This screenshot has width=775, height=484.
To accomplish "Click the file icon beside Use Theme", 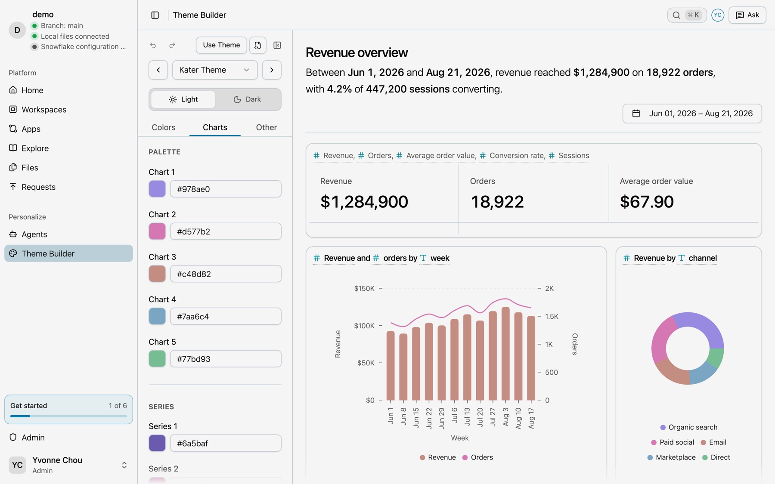I will pyautogui.click(x=257, y=45).
